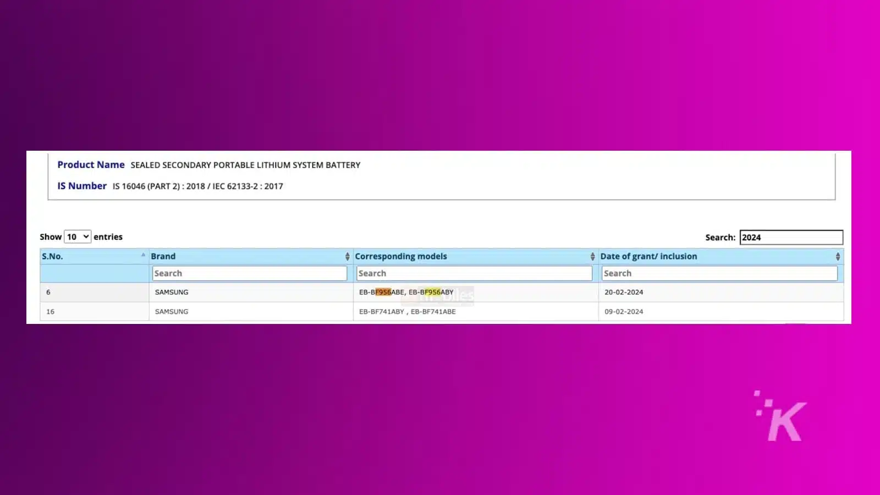Click the Date of grant filter search field
880x495 pixels.
[x=719, y=273]
